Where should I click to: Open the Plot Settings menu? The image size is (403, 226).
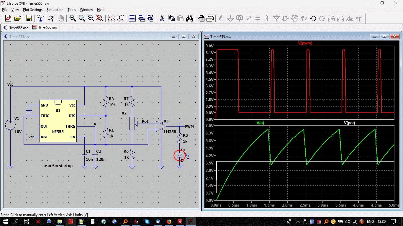[x=33, y=10]
